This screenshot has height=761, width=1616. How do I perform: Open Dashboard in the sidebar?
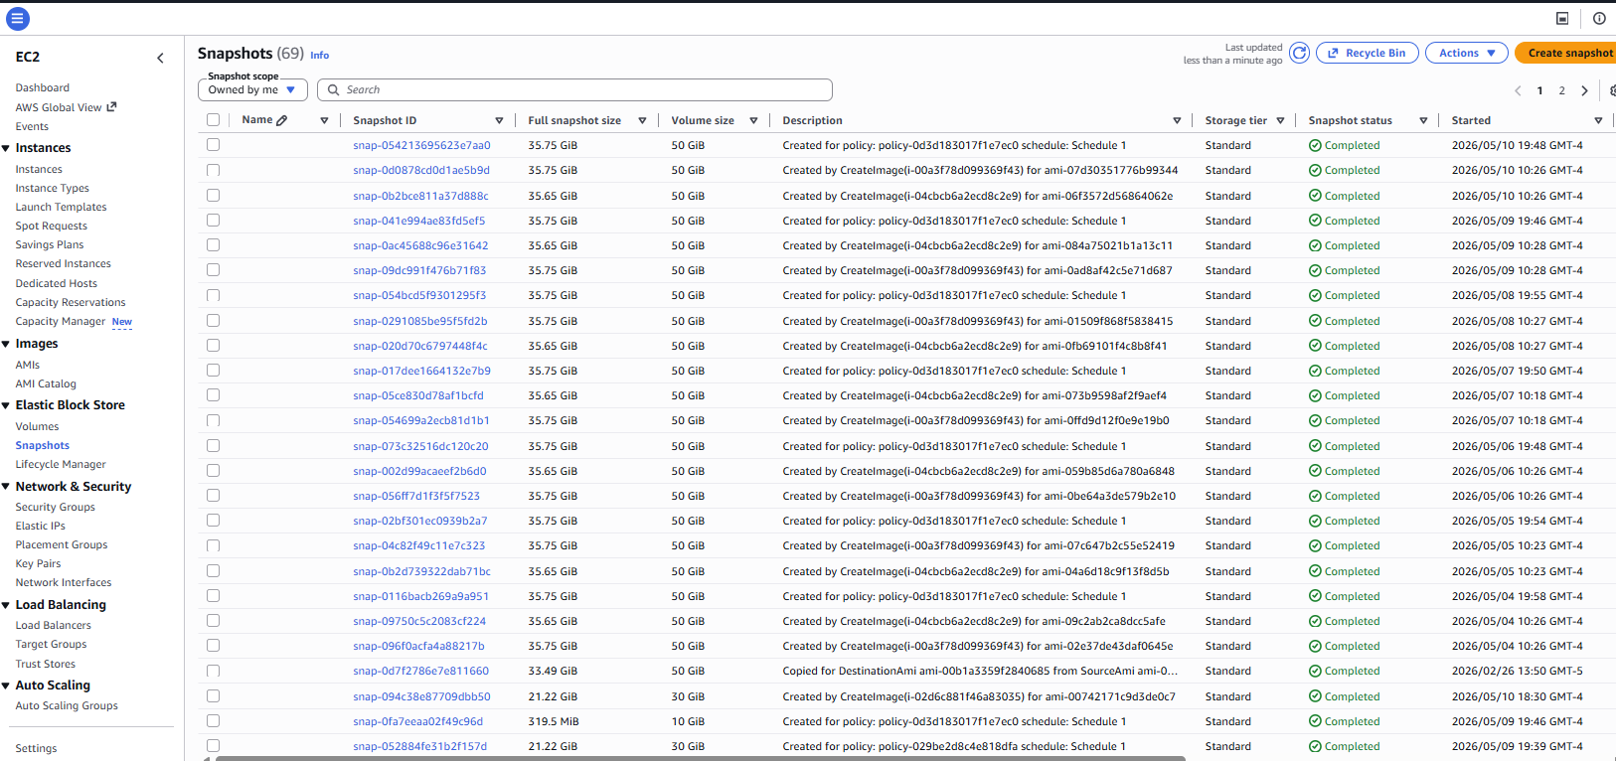pos(43,87)
